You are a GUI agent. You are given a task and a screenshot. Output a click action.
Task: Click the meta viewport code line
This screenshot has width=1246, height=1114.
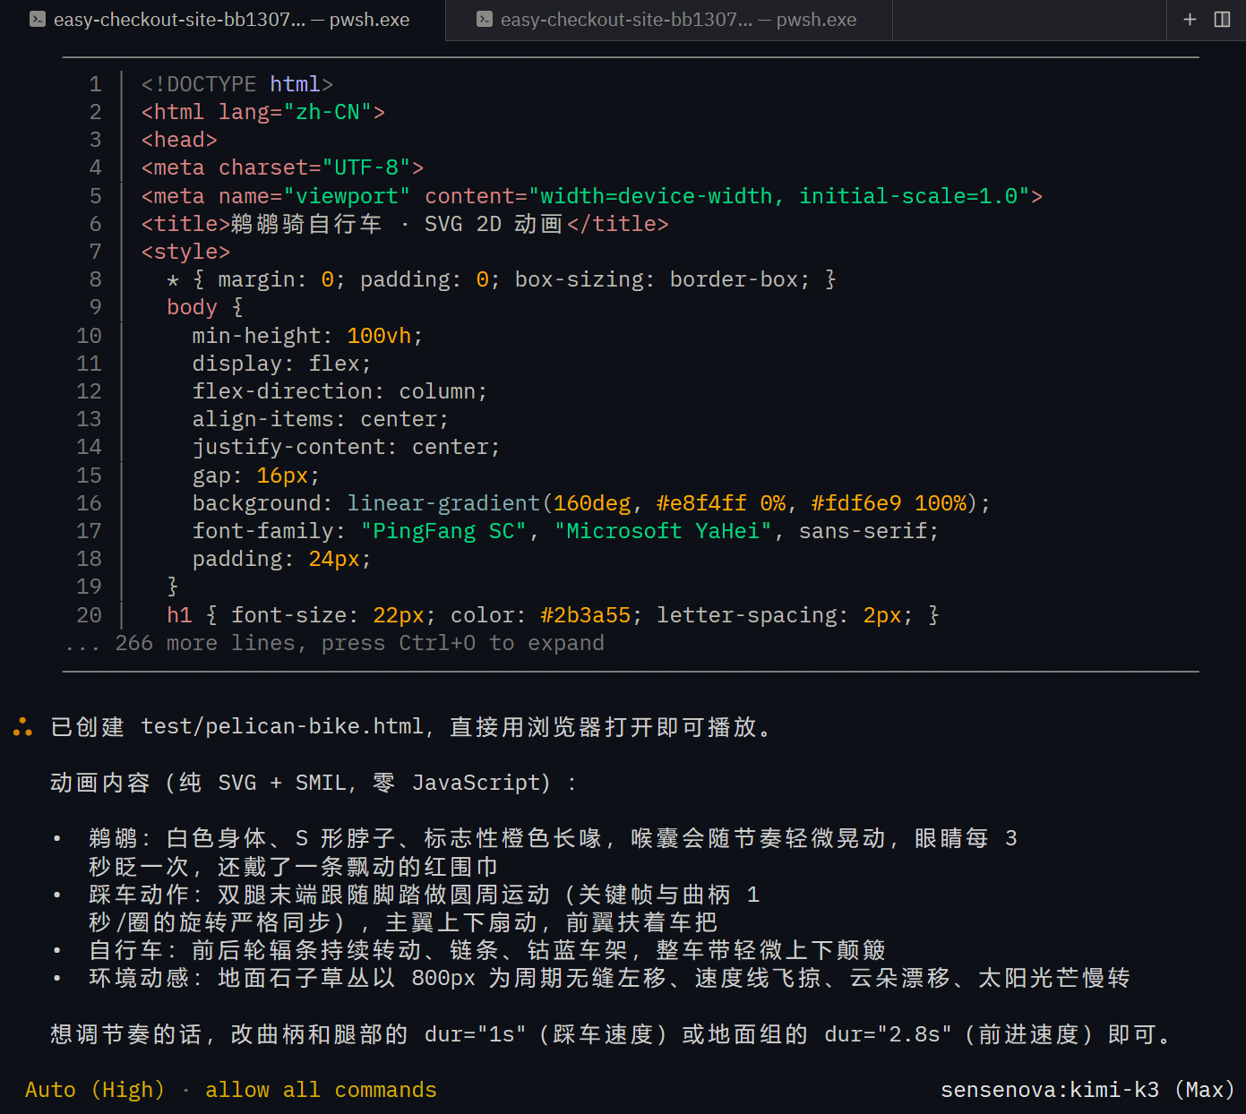pyautogui.click(x=592, y=196)
